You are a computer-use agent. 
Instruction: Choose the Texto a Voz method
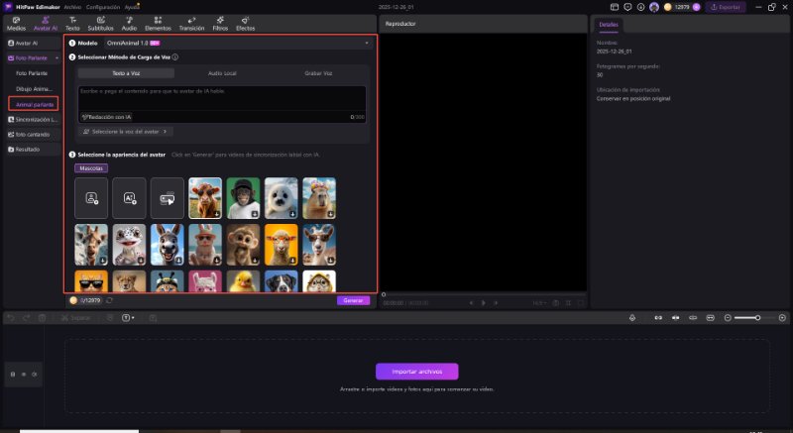126,73
